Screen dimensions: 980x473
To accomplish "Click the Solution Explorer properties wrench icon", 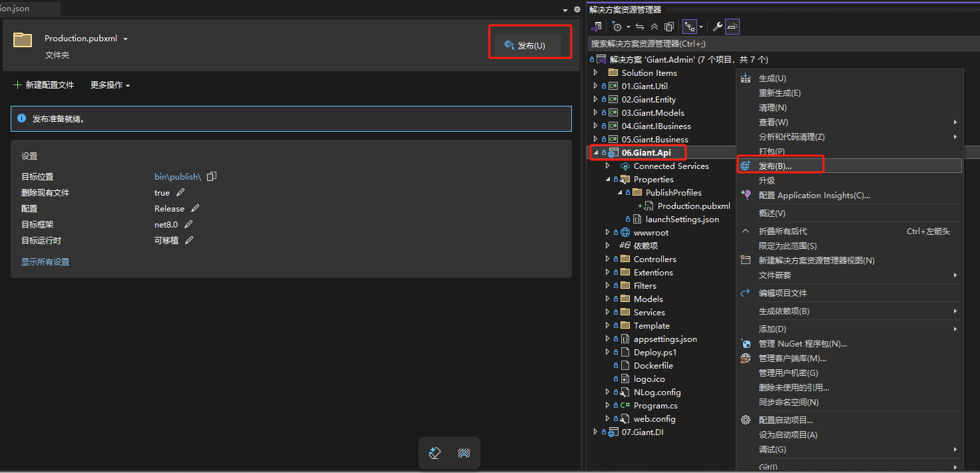I will point(717,27).
